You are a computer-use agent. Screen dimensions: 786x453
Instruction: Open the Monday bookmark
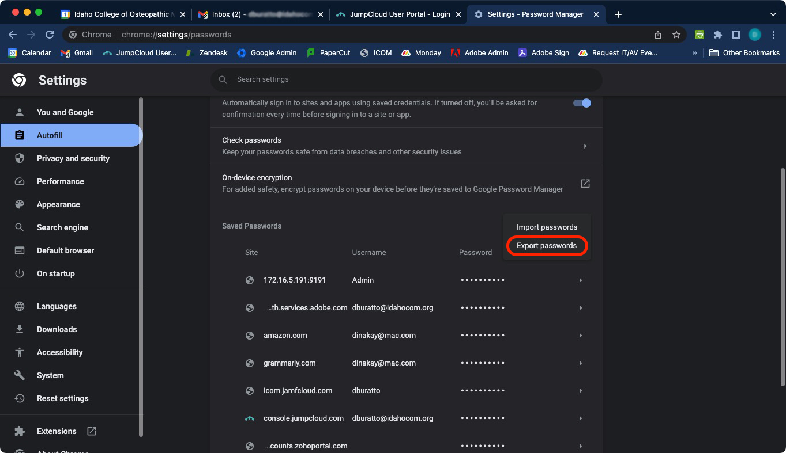[x=421, y=52]
